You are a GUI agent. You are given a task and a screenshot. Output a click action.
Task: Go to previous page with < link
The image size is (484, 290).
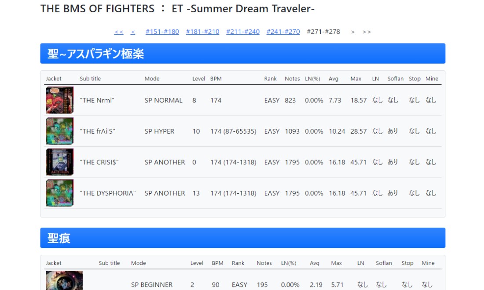[x=133, y=32]
